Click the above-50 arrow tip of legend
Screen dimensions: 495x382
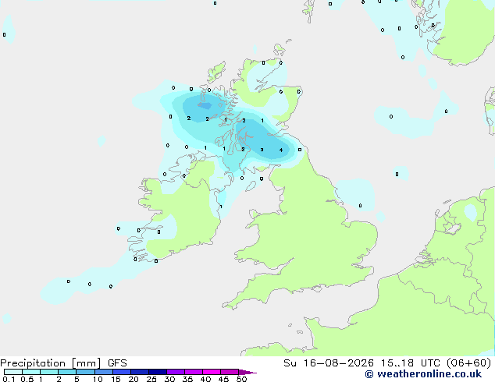tap(247, 372)
